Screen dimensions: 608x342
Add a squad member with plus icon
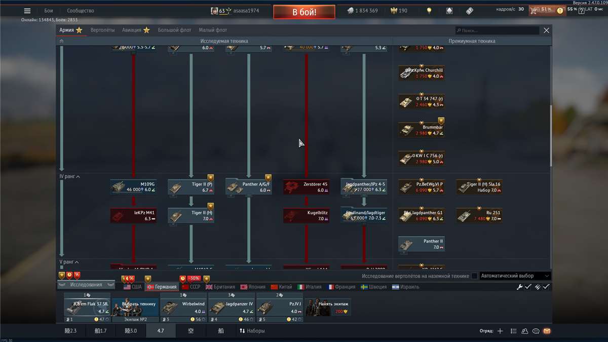500,331
